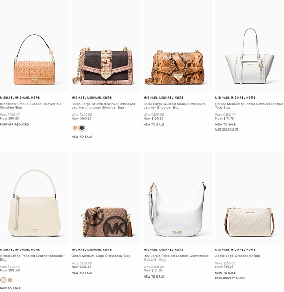
Task: Select the orange swatch for the SoHo bag
Action: 75,128
